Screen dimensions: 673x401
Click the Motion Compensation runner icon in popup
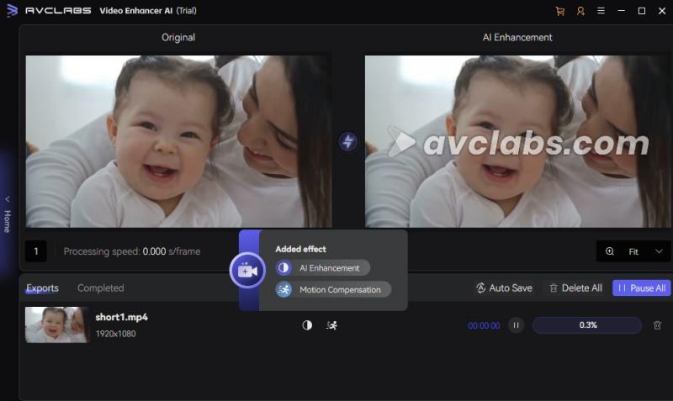[284, 289]
